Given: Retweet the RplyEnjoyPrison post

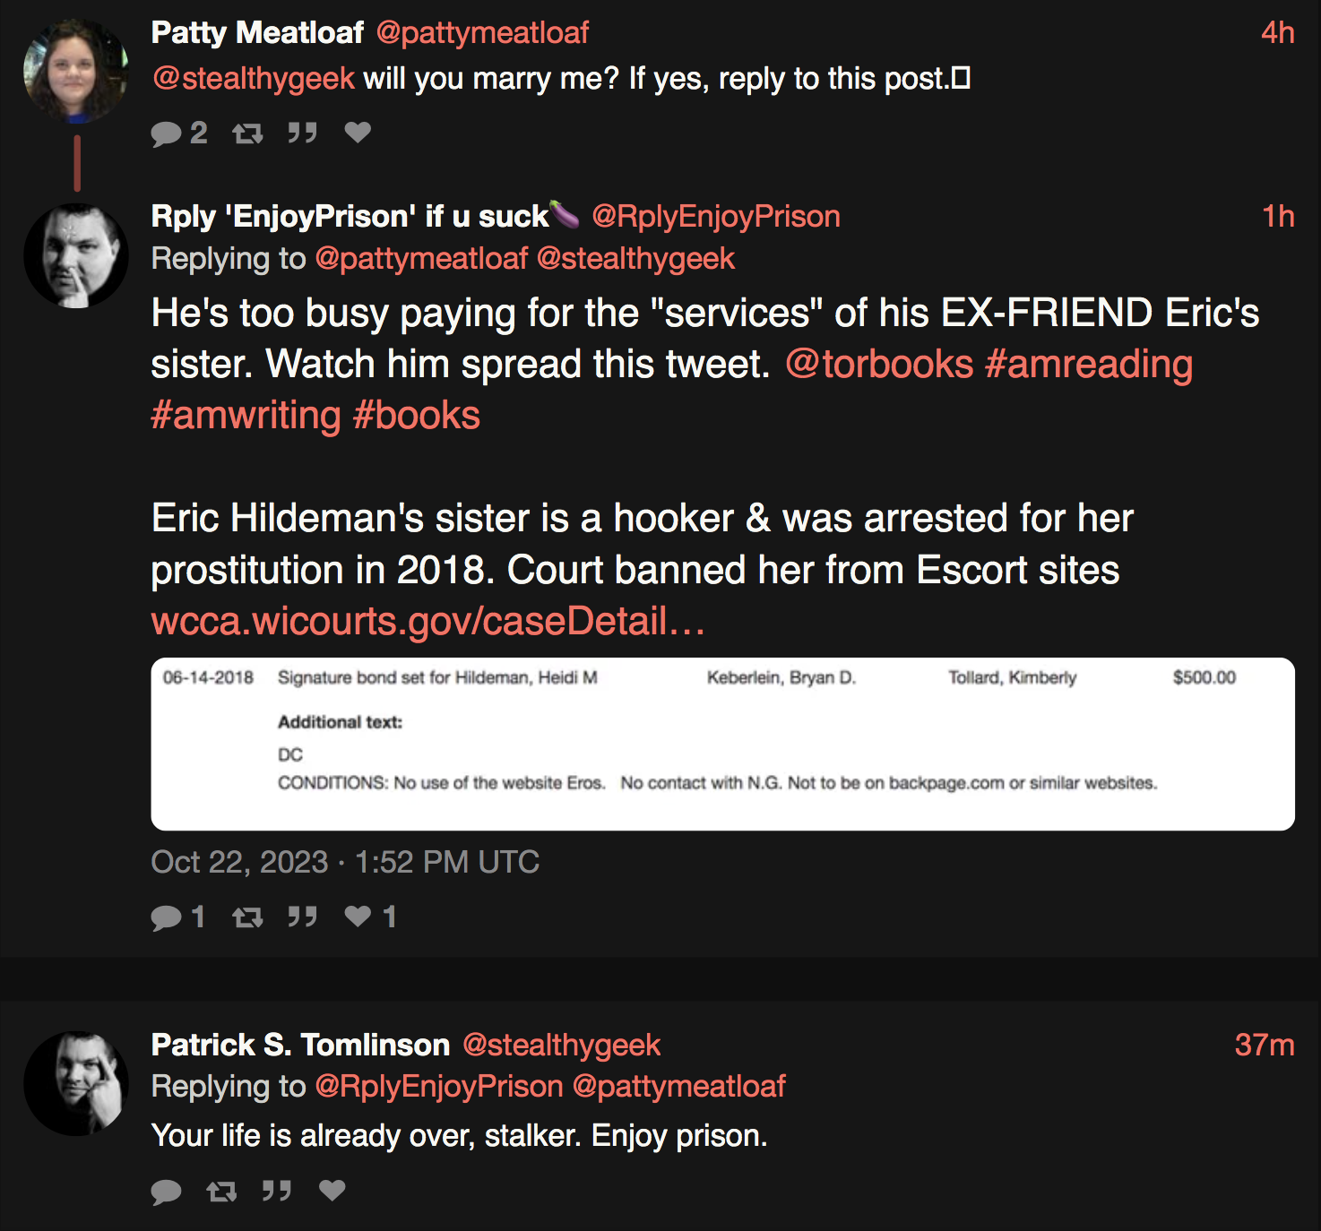Looking at the screenshot, I should 247,917.
